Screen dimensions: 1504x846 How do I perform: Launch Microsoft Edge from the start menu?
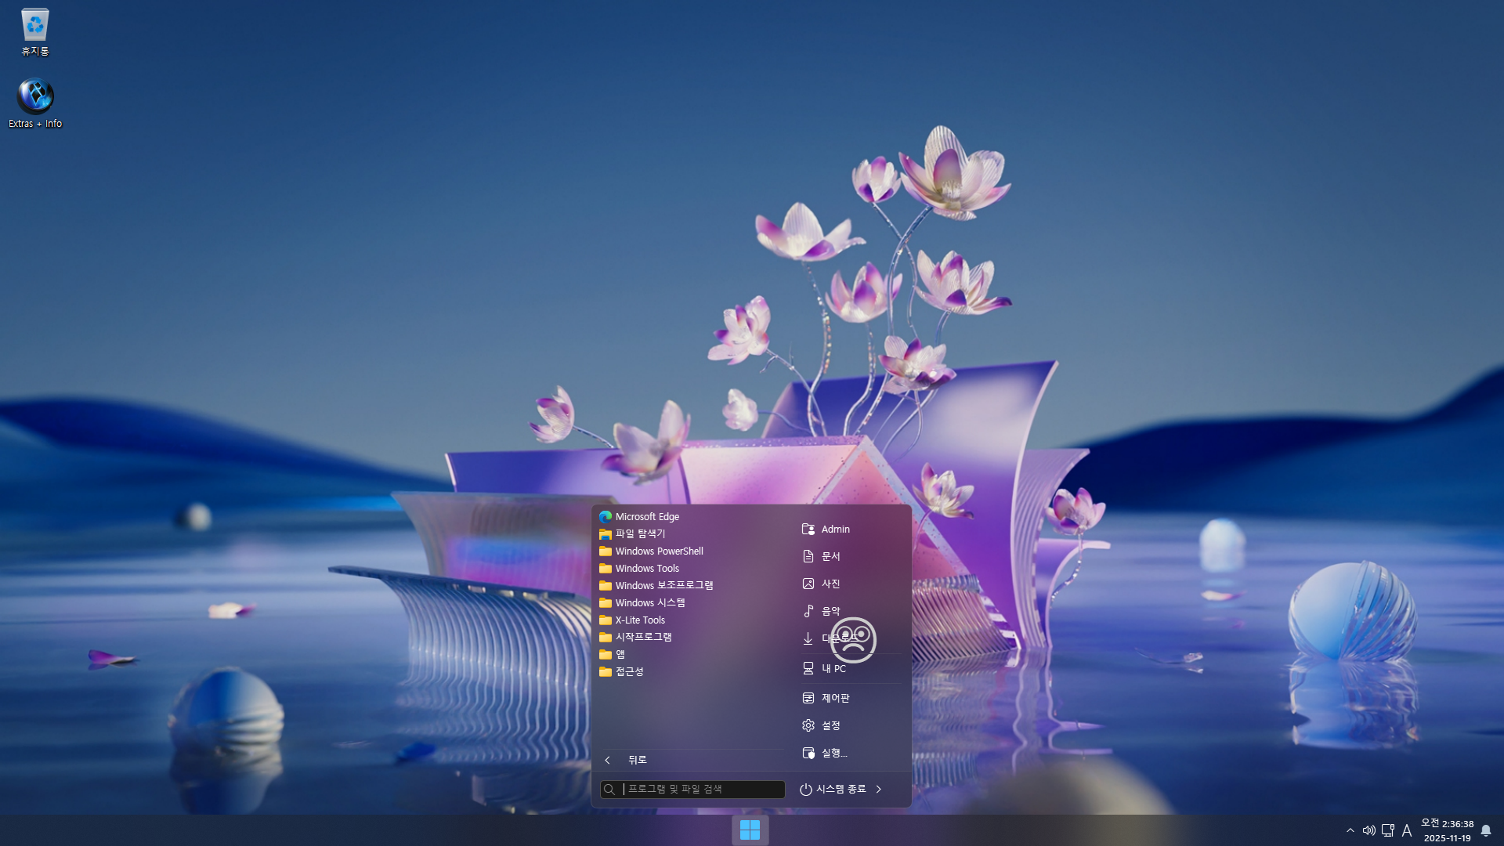(x=646, y=516)
